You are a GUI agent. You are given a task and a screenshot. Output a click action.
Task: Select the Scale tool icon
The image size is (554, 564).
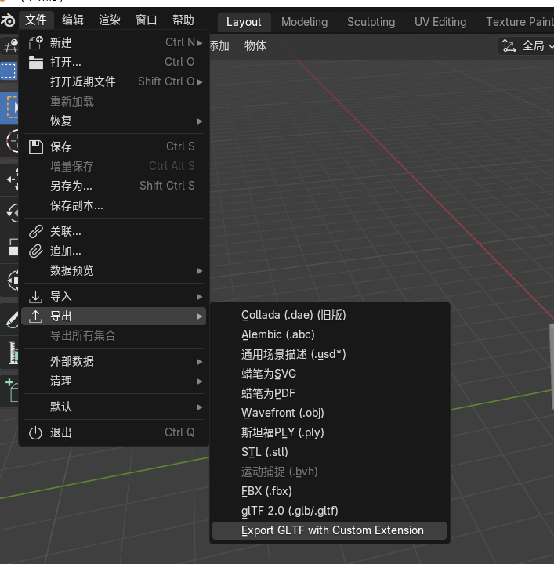point(13,247)
